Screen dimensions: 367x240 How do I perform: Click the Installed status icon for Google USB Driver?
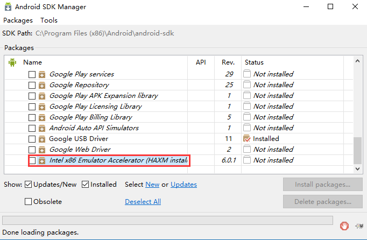pos(246,139)
